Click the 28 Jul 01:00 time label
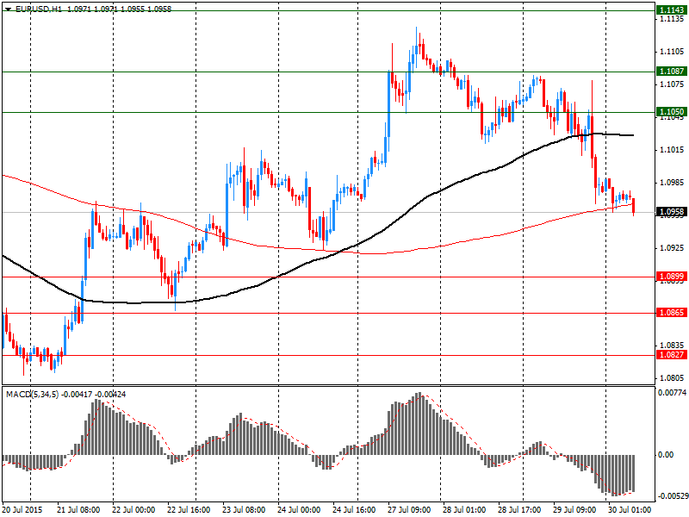This screenshot has width=689, height=517. (x=464, y=510)
